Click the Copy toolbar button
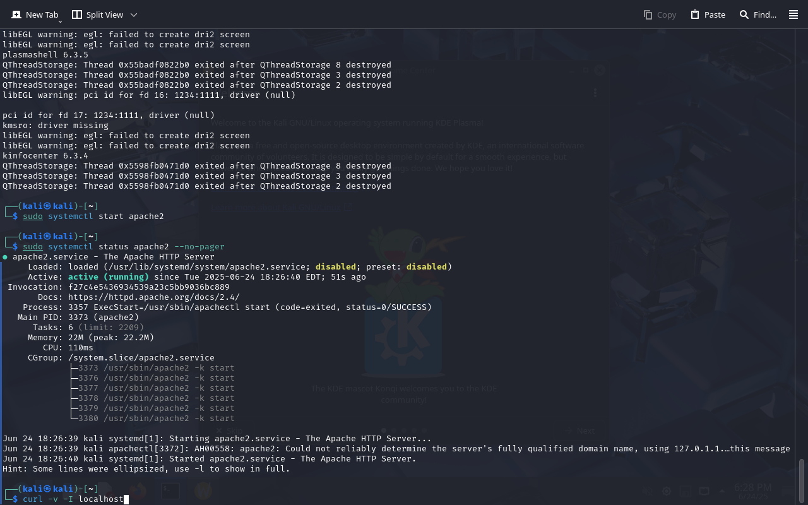Viewport: 808px width, 505px height. point(660,15)
